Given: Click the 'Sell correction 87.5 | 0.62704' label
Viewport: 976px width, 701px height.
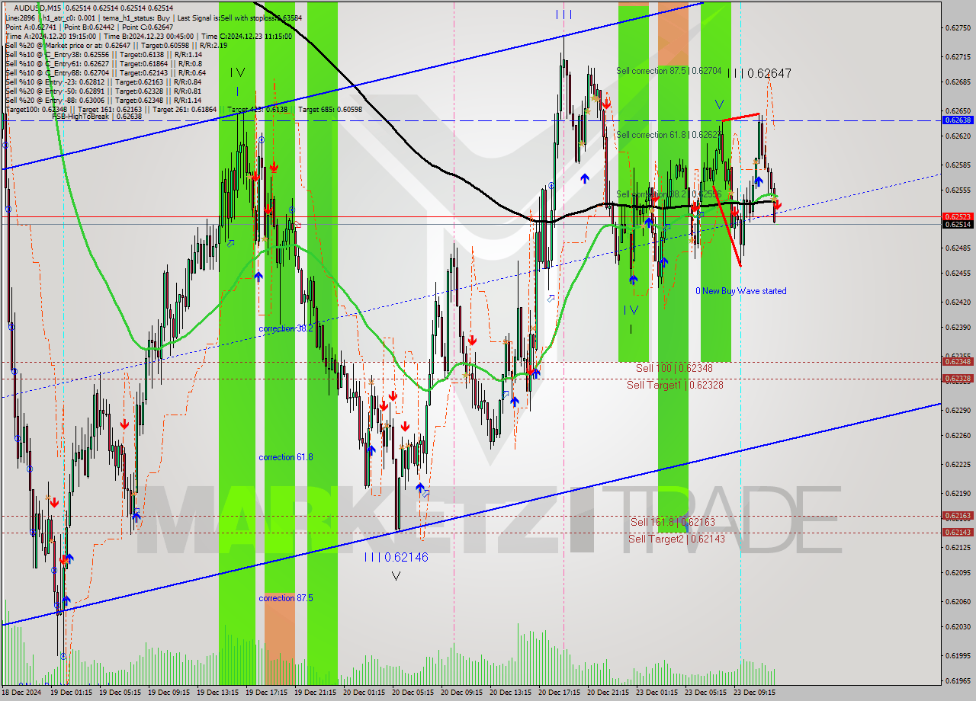Looking at the screenshot, I should coord(669,71).
